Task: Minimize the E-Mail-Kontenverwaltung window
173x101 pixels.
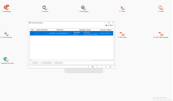Action: point(105,23)
